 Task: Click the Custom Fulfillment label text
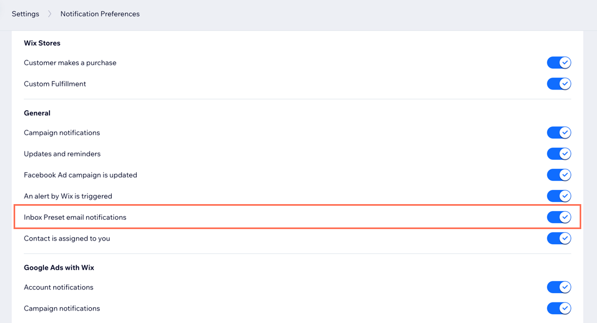(55, 84)
